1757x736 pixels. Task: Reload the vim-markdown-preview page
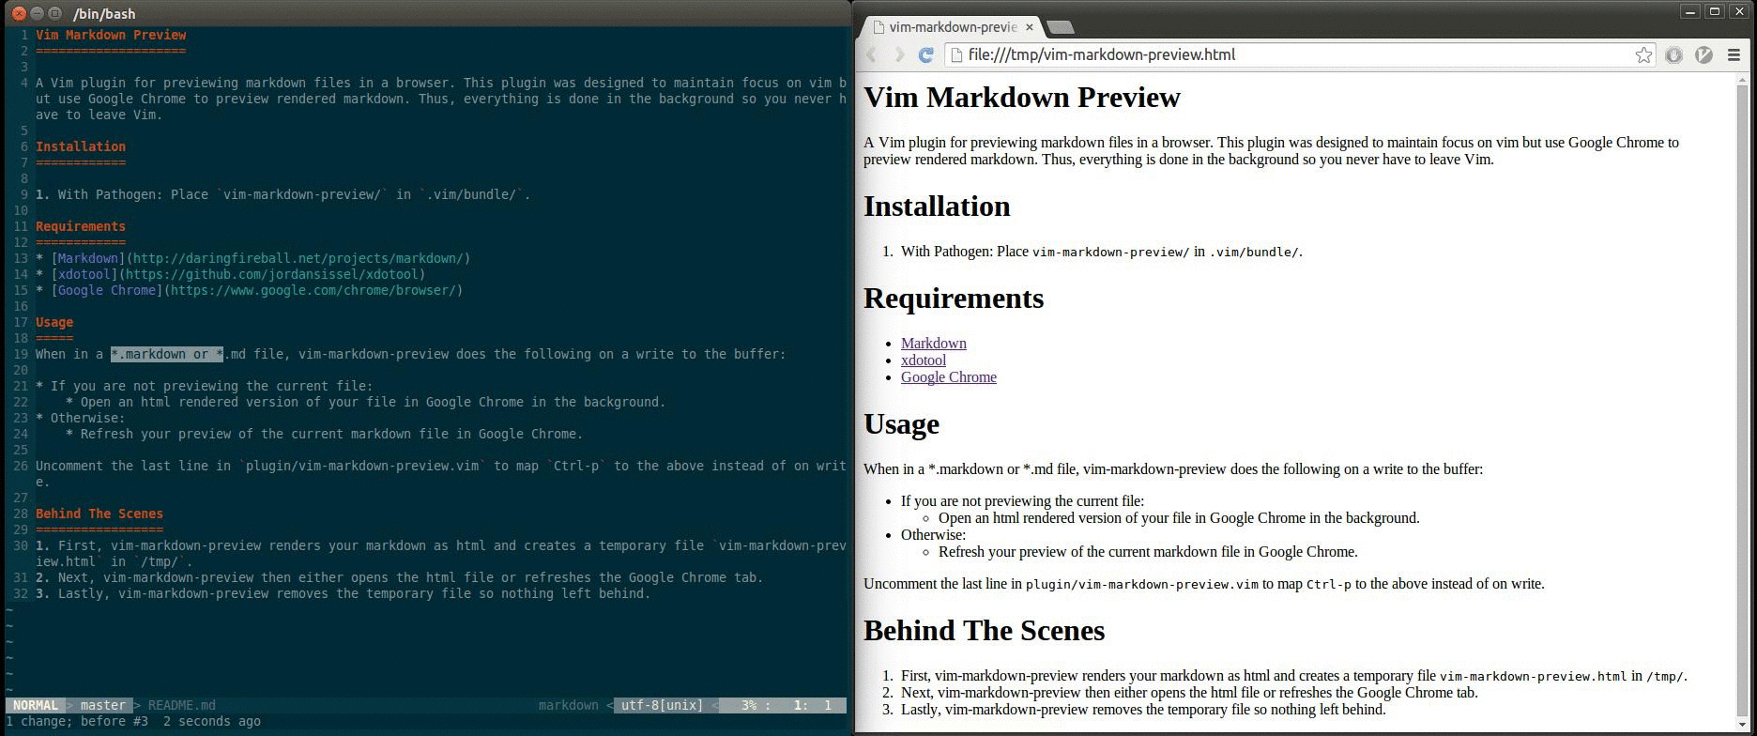click(925, 55)
